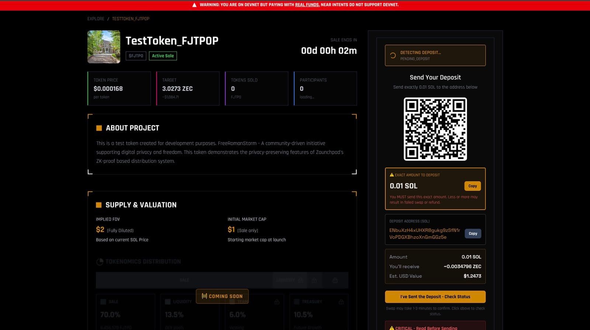Click the orange square beside Supply & Valuation
Image resolution: width=590 pixels, height=330 pixels.
pyautogui.click(x=98, y=205)
